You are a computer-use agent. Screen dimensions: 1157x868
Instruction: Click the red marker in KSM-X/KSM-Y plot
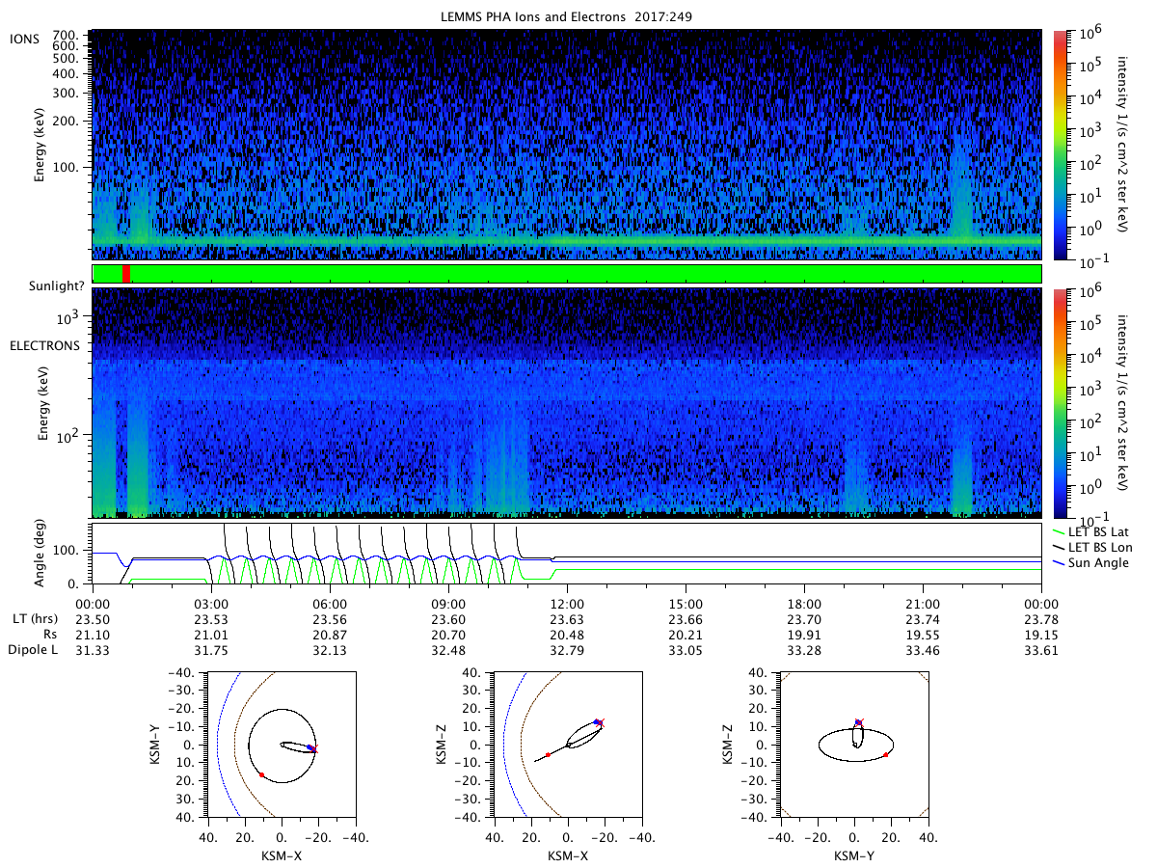coord(261,774)
